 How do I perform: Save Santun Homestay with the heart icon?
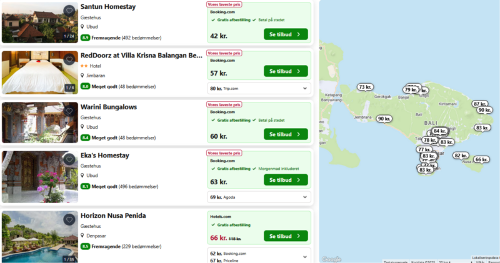tap(69, 10)
